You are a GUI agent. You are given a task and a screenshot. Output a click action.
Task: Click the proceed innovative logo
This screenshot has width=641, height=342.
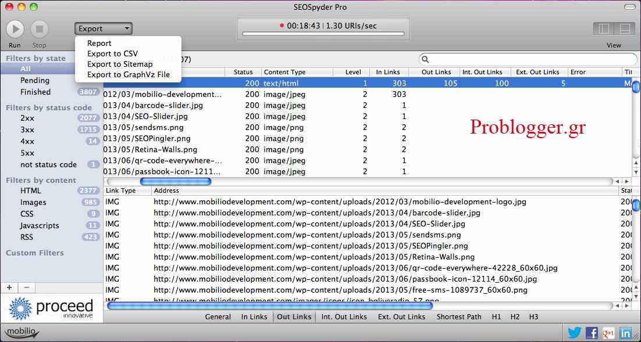pyautogui.click(x=52, y=308)
